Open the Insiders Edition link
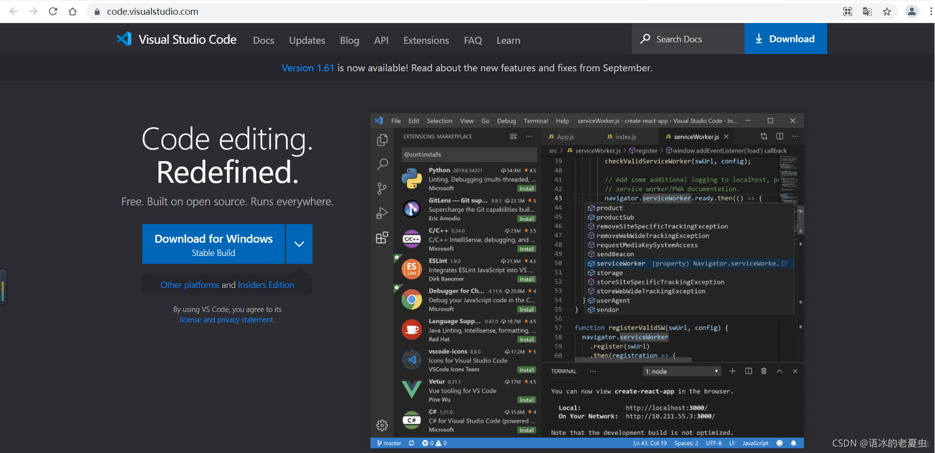The height and width of the screenshot is (453, 935). pyautogui.click(x=266, y=285)
